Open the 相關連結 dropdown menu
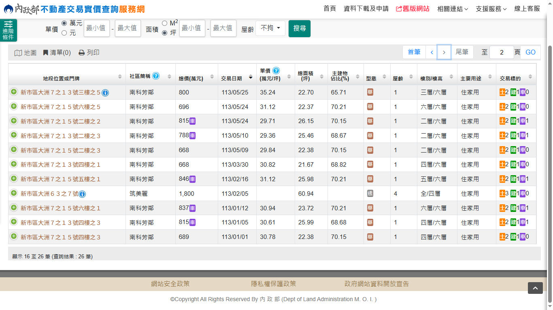Viewport: 553px width, 310px height. (453, 9)
